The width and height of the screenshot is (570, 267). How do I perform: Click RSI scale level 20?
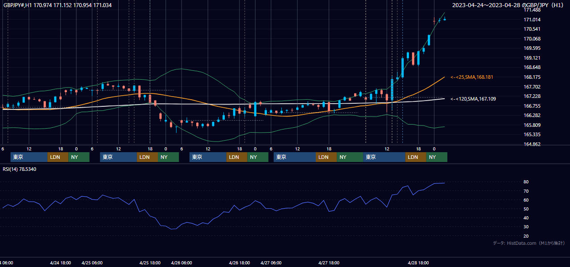point(526,236)
